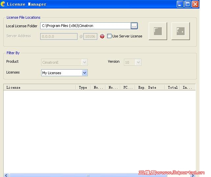The width and height of the screenshot is (211, 177).
Task: Click the second large gray icon button
Action: [x=181, y=31]
